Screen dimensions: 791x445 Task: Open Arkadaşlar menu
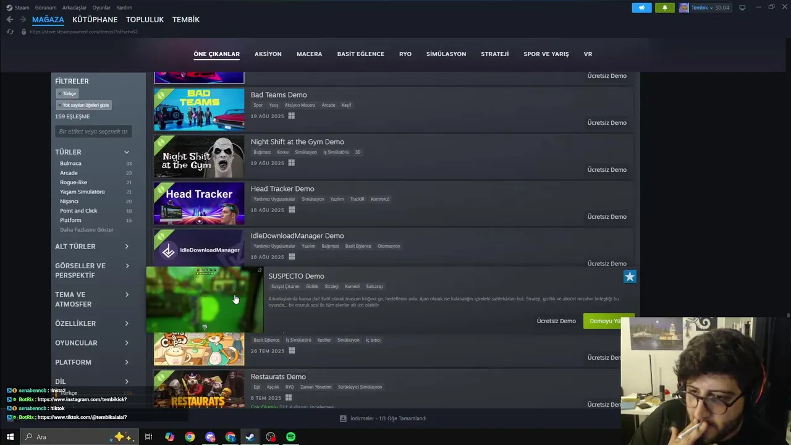75,7
